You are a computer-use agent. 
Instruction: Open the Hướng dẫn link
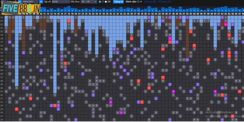point(150,2)
